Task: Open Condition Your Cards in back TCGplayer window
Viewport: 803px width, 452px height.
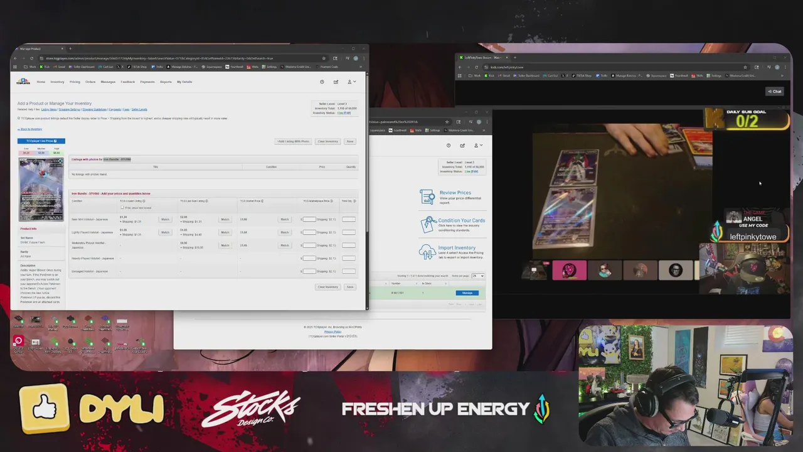Action: coord(462,220)
